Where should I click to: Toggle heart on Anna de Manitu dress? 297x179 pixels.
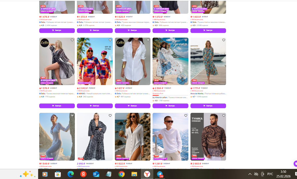pos(223,40)
